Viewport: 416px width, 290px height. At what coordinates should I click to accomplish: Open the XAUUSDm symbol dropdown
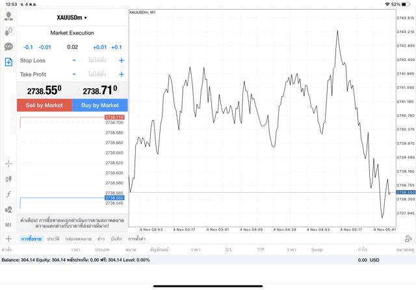72,18
